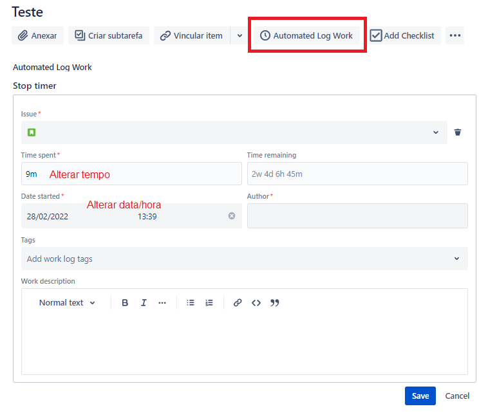This screenshot has height=420, width=488.
Task: Click the Anexar attach button
Action: point(37,35)
